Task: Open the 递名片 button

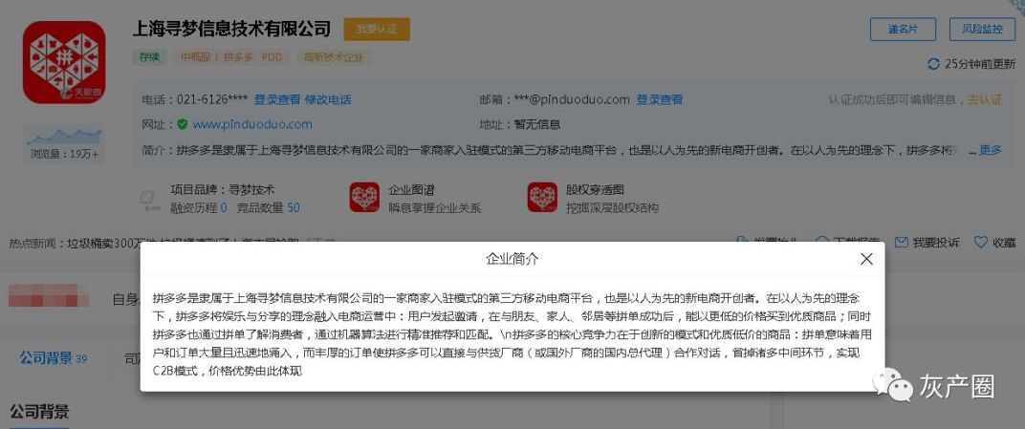Action: [x=903, y=30]
